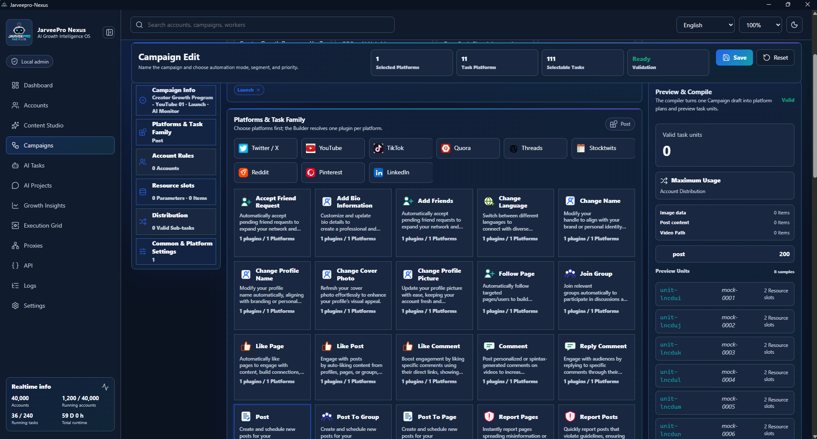
Task: Open Dashboard in the sidebar
Action: tap(60, 85)
